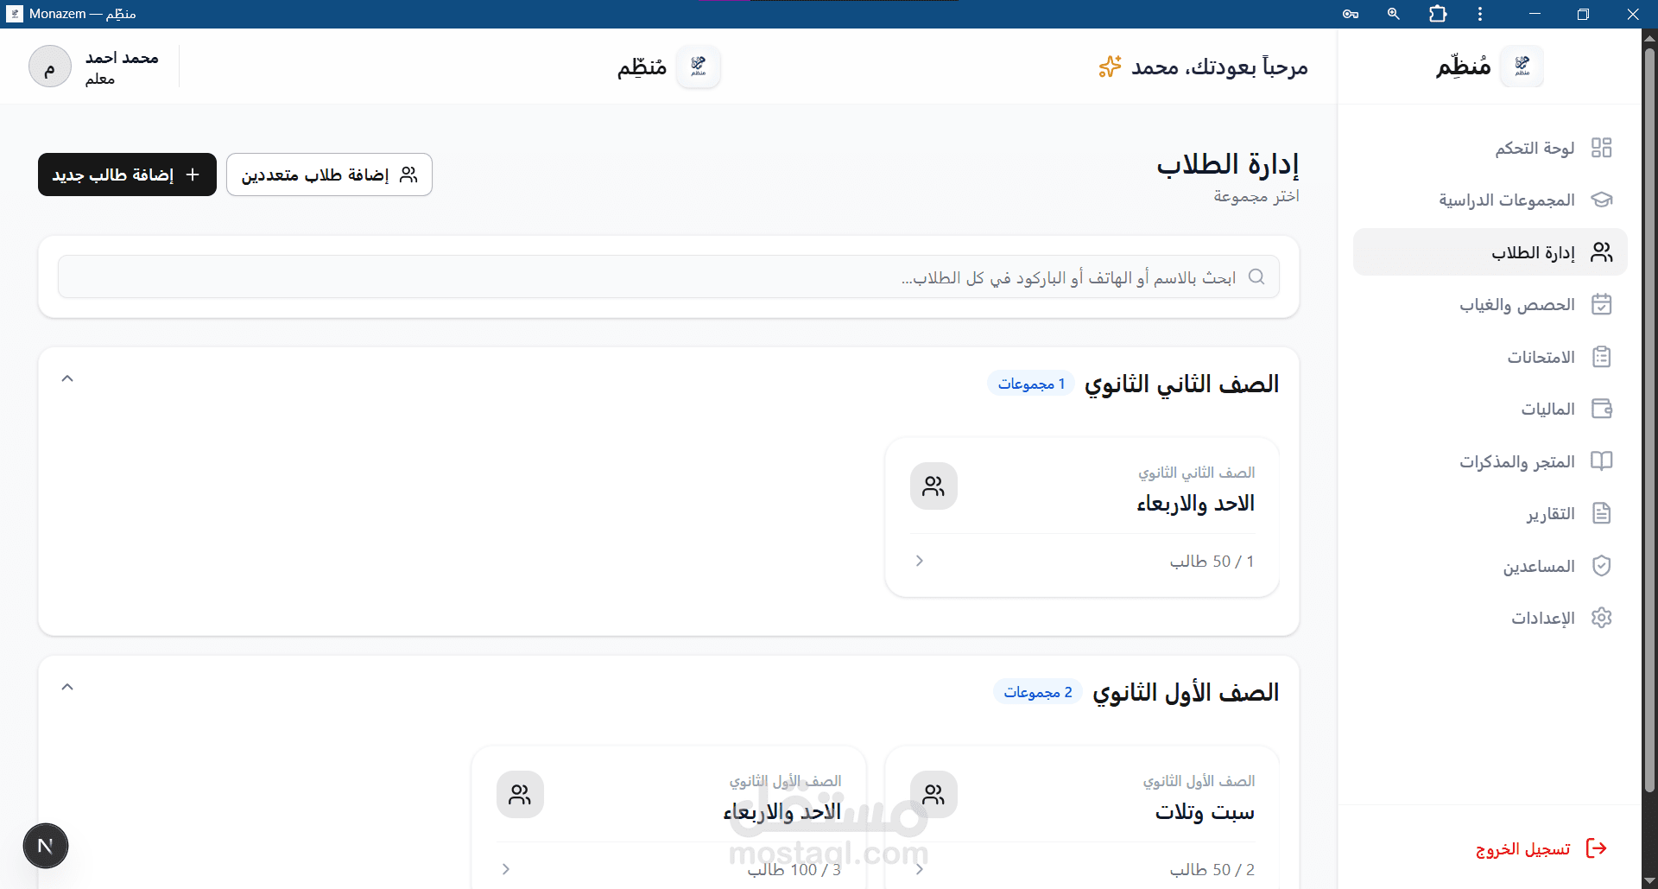The height and width of the screenshot is (889, 1658).
Task: Click تسجيل الخروج logout link
Action: [1523, 849]
